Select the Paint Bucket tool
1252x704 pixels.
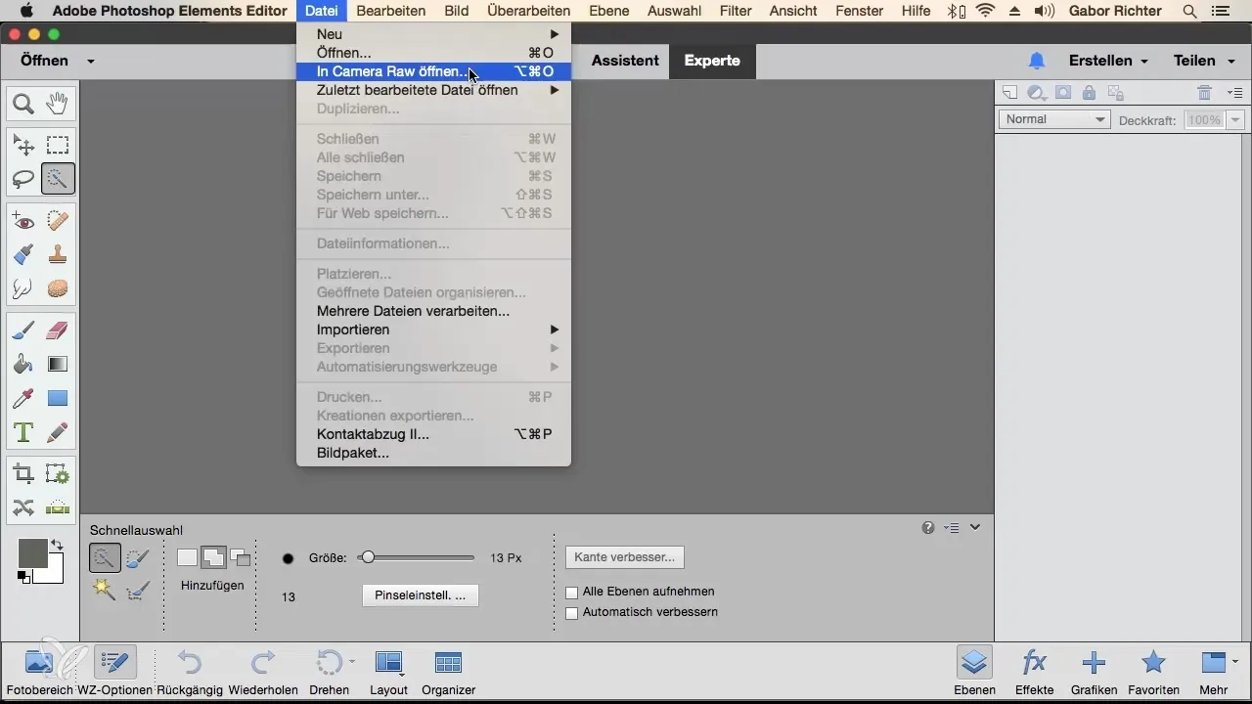pos(23,365)
